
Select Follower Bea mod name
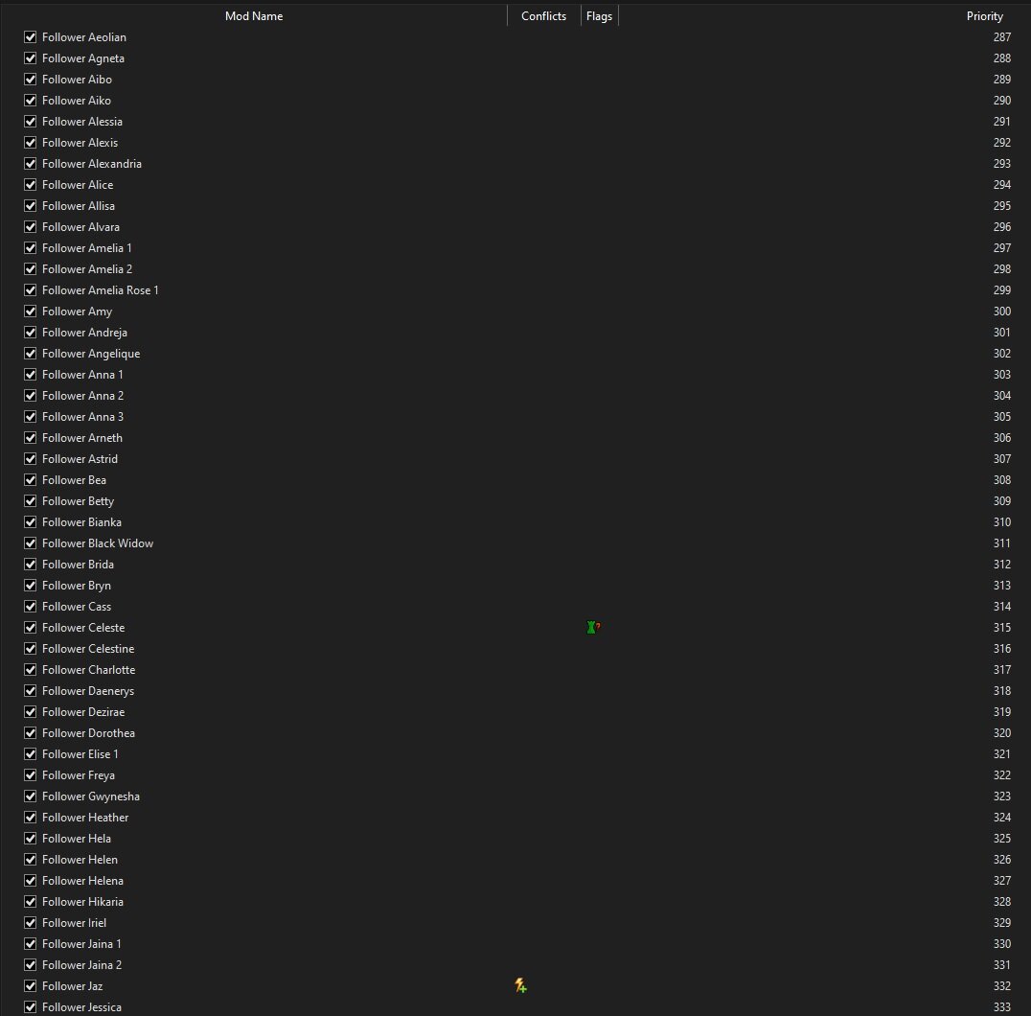pos(75,479)
